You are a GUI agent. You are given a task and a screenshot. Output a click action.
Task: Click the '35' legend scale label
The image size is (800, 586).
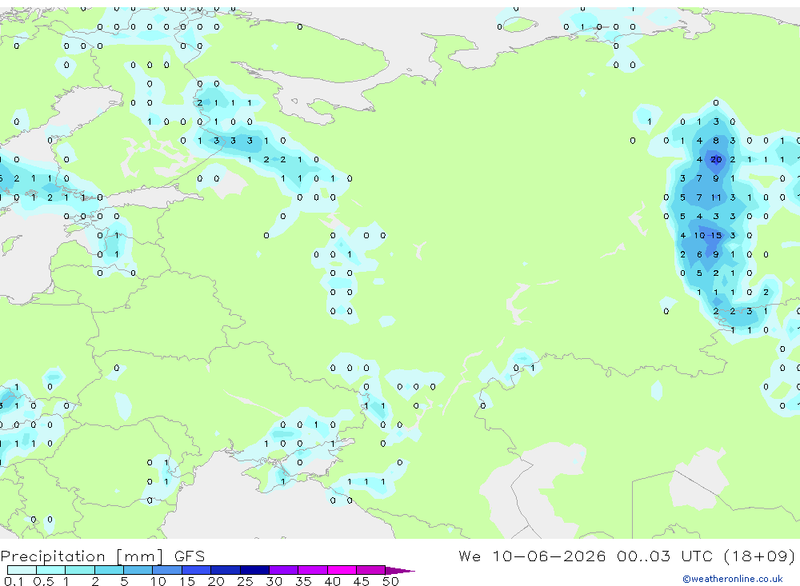tap(303, 581)
